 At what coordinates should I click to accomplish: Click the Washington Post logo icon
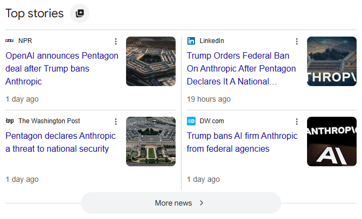pyautogui.click(x=10, y=121)
